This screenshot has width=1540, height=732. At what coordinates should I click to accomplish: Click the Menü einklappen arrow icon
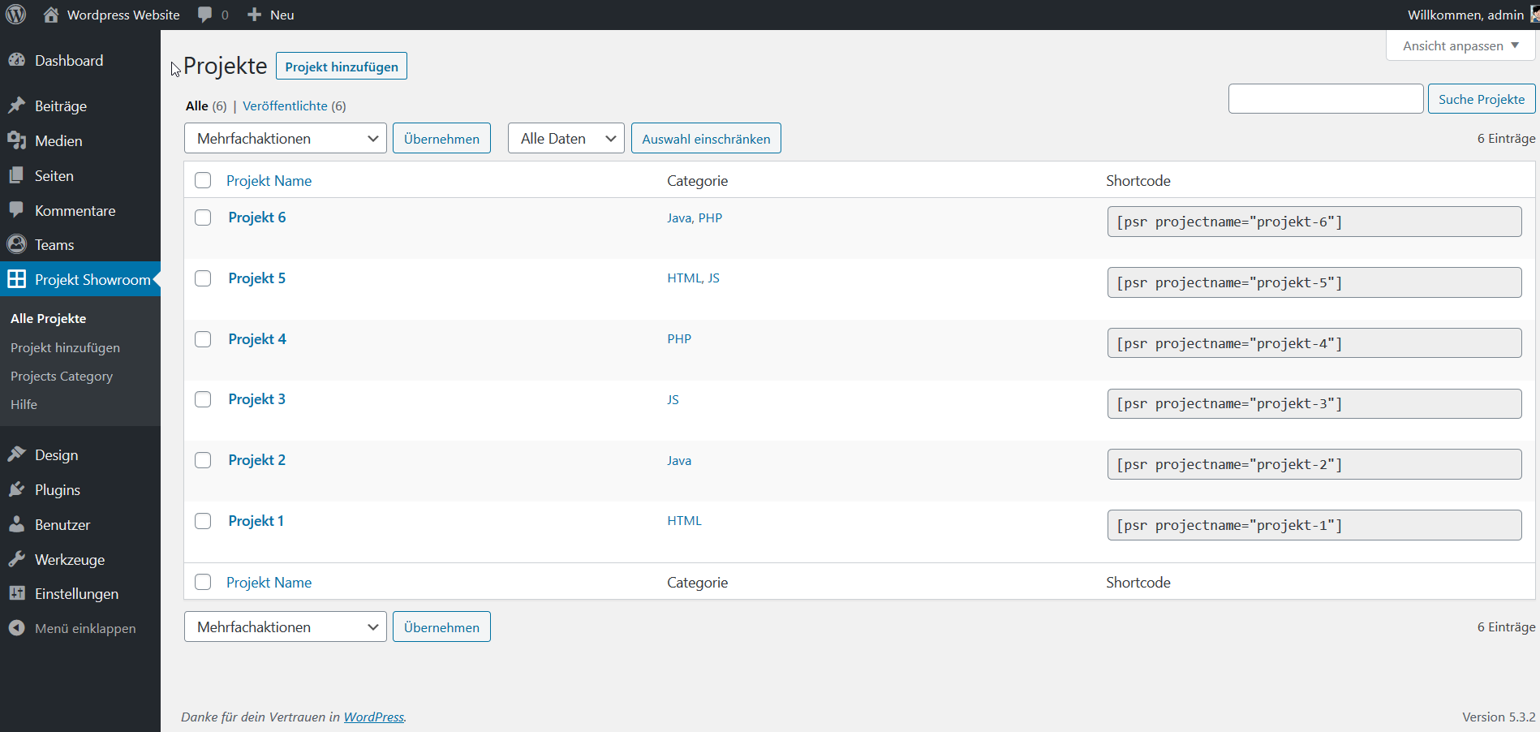[x=16, y=628]
